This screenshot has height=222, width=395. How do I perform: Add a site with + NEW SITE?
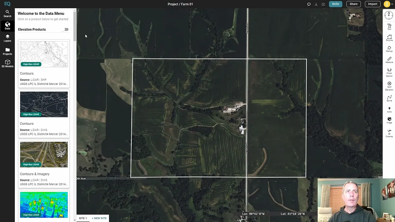coord(99,218)
